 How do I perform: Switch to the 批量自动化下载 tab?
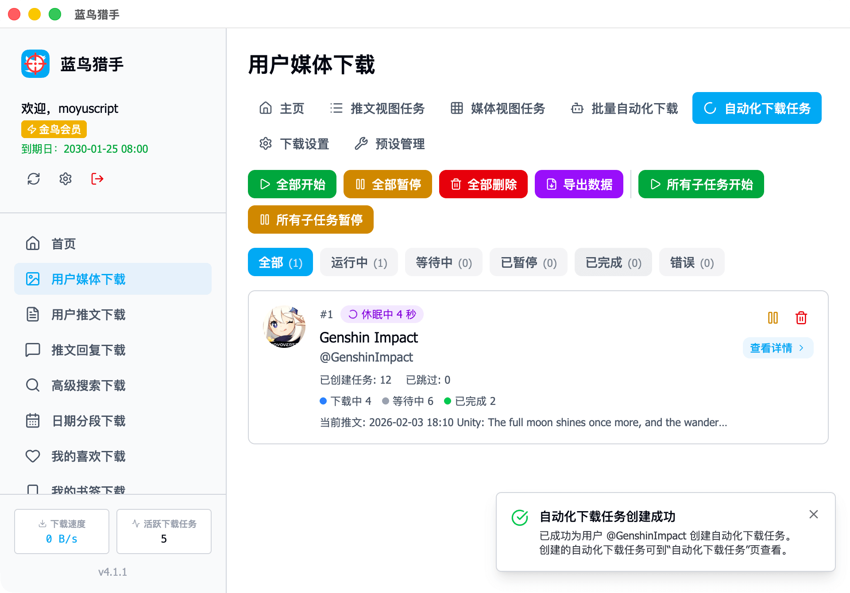[624, 108]
